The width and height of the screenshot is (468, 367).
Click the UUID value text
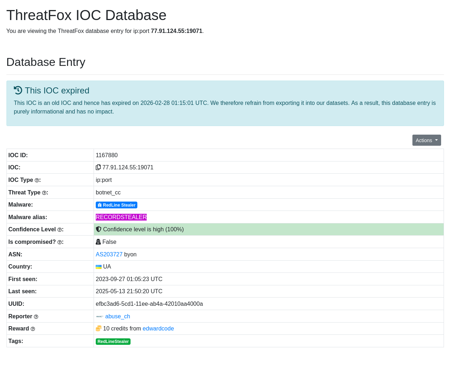[x=149, y=304]
